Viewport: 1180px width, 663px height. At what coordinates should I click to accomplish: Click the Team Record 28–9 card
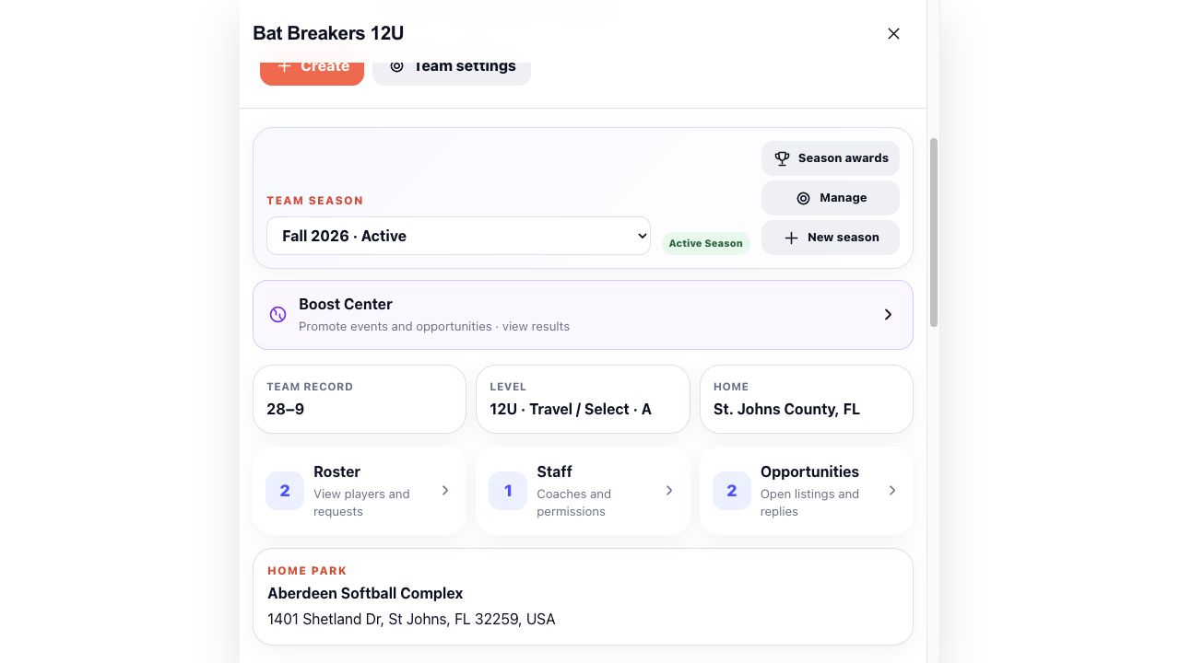pyautogui.click(x=360, y=399)
